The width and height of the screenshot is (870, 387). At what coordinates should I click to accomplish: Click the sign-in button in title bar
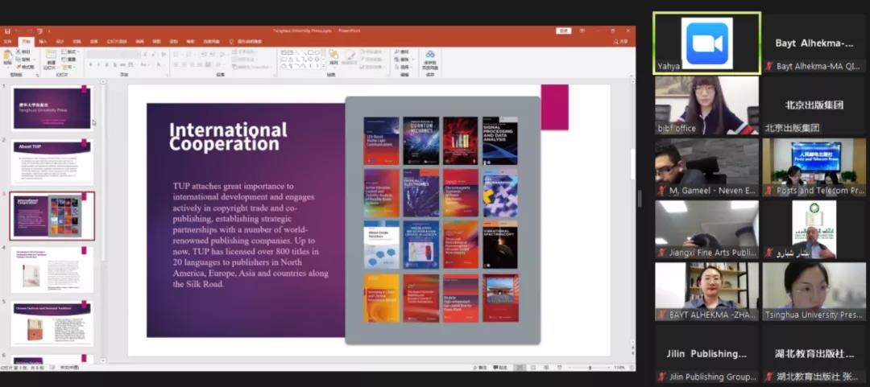564,31
